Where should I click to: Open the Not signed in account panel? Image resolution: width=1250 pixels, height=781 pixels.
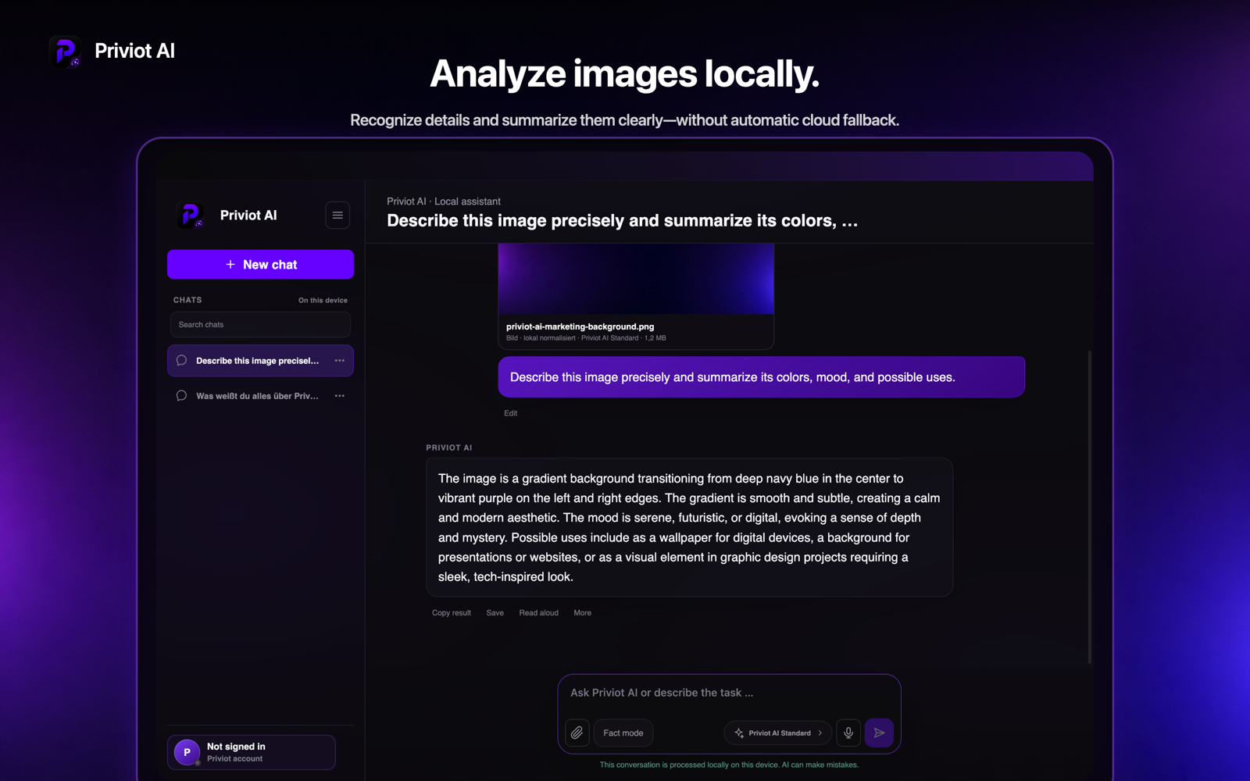[251, 752]
